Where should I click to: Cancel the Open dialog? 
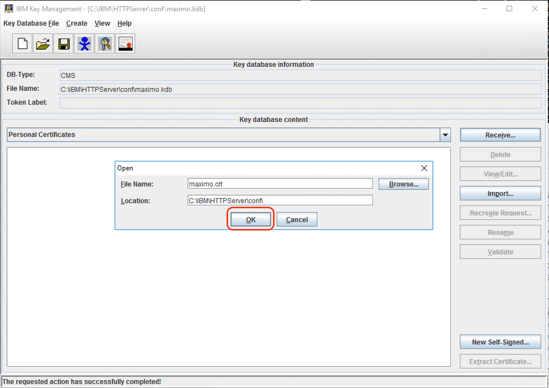coord(297,220)
